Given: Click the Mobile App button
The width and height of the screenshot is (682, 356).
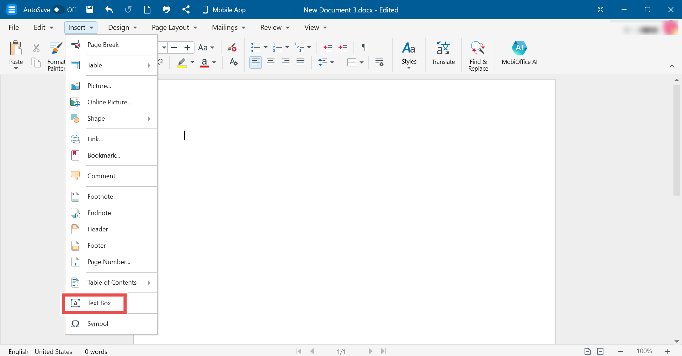Looking at the screenshot, I should click(x=223, y=10).
